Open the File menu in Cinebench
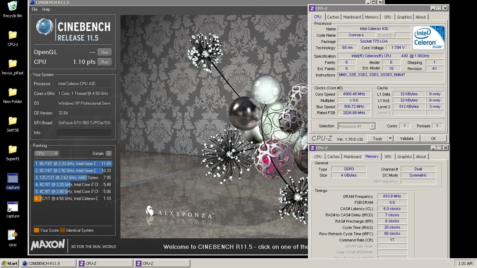477x268 pixels. click(35, 9)
